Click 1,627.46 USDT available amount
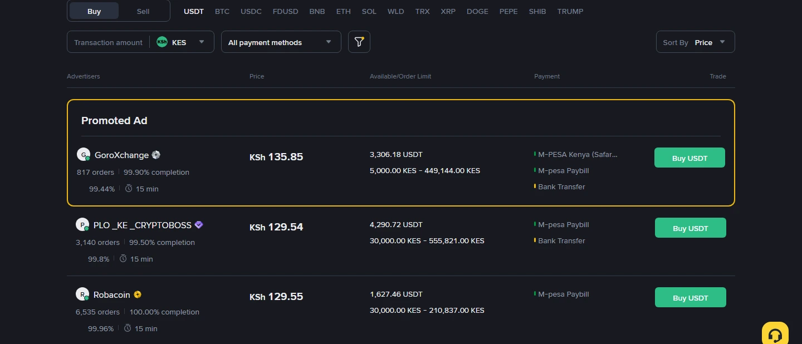802x344 pixels. click(x=396, y=294)
